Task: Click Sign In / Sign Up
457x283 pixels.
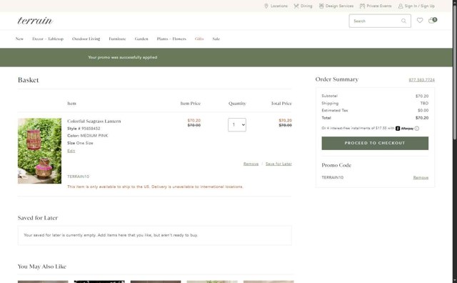Action: [416, 6]
